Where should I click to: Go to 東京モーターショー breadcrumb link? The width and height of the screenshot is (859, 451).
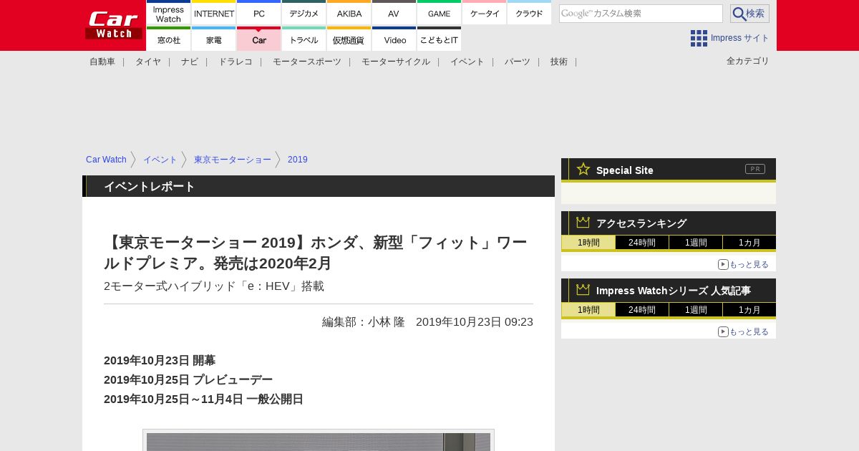click(x=233, y=160)
